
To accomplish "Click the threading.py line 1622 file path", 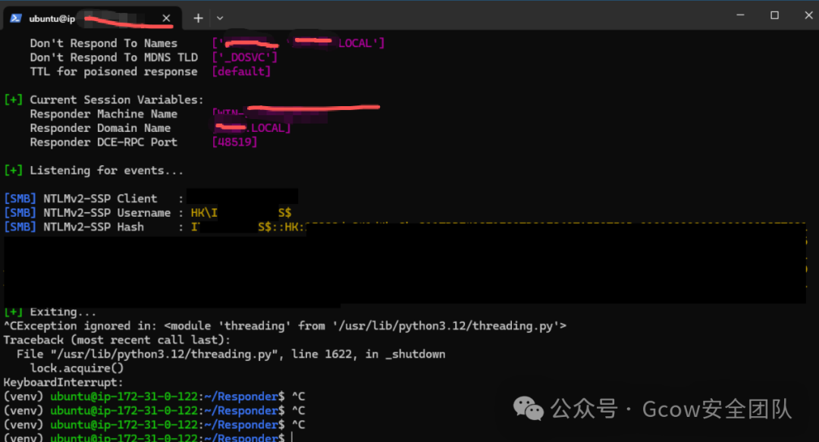I will click(231, 354).
